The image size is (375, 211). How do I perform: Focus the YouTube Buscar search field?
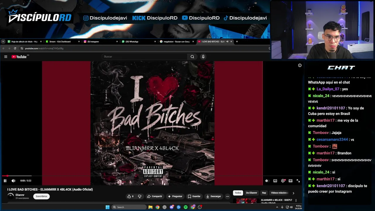tap(145, 57)
